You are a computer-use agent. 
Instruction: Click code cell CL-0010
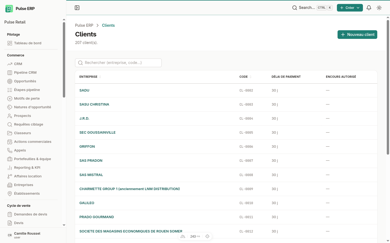[x=246, y=203]
